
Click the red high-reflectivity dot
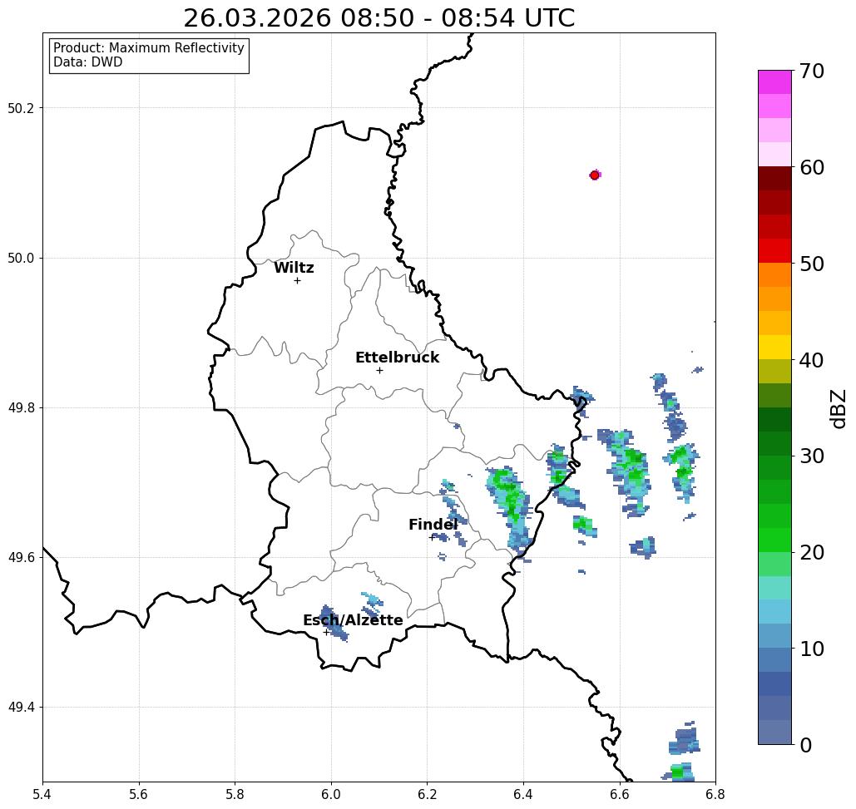point(595,175)
